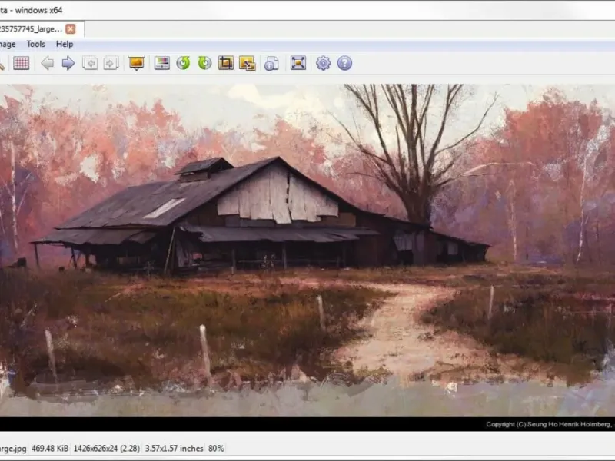Viewport: 615px width, 461px height.
Task: Open the resize image tool
Action: point(248,63)
